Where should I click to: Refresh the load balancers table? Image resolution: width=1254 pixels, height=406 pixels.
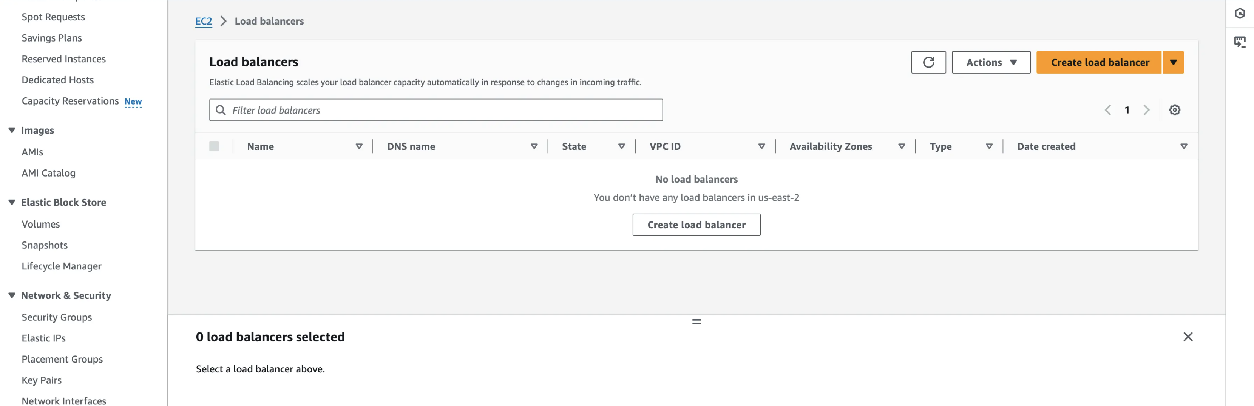[928, 62]
